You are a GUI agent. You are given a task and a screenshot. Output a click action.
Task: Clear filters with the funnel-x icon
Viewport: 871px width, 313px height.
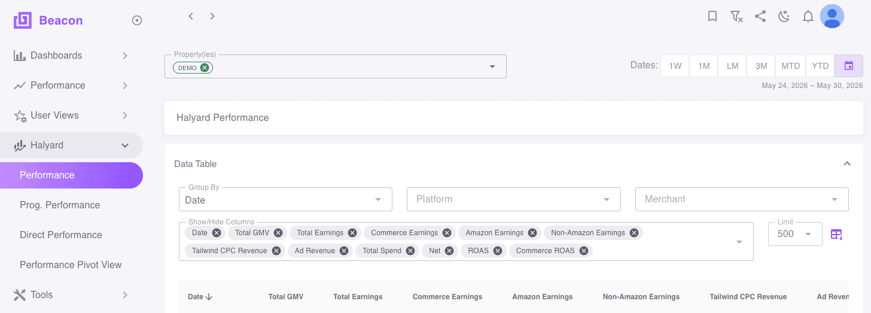pos(736,16)
